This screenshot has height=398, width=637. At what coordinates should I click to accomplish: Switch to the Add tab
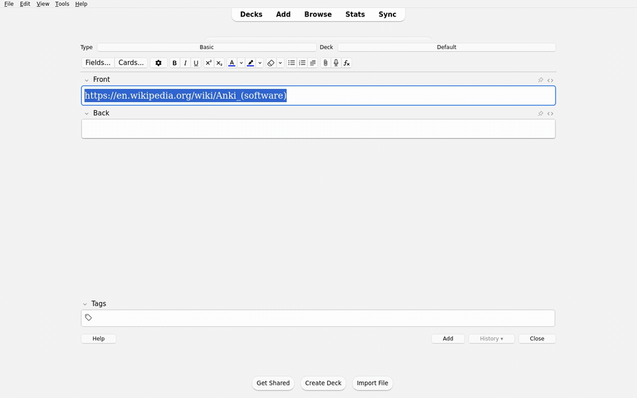pos(283,14)
